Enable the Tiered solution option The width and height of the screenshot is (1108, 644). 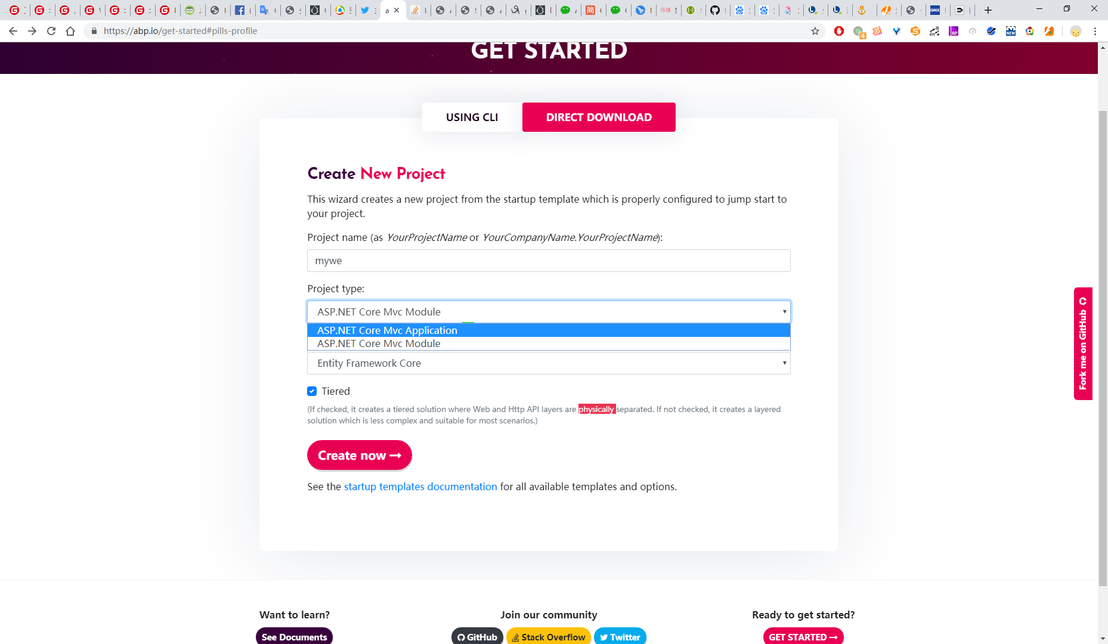tap(312, 391)
